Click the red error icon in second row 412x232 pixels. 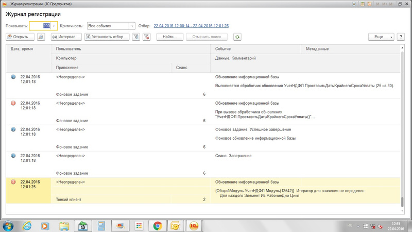pyautogui.click(x=13, y=103)
